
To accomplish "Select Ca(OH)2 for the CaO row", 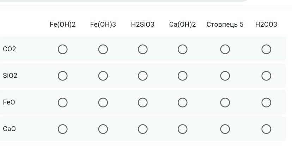I will click(182, 129).
